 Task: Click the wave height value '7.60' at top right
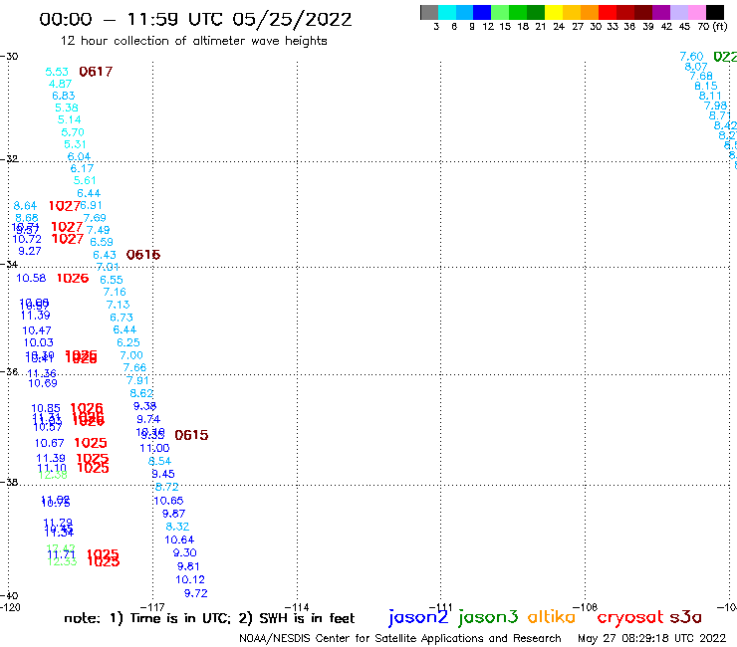(x=691, y=57)
